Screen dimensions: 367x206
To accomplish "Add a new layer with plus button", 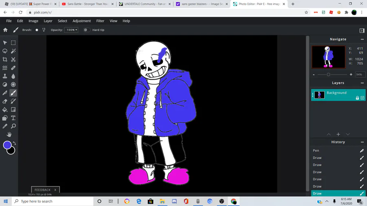I will pos(338,134).
